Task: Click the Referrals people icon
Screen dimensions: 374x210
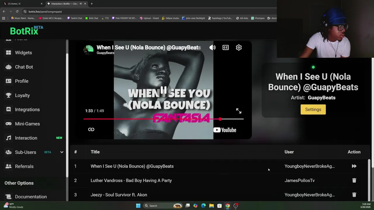Action: (8, 166)
